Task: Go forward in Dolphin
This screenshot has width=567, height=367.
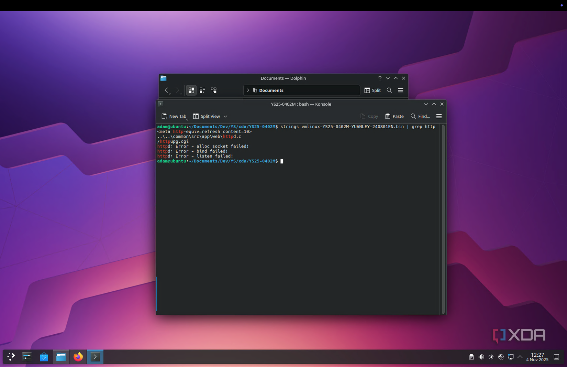Action: [177, 90]
